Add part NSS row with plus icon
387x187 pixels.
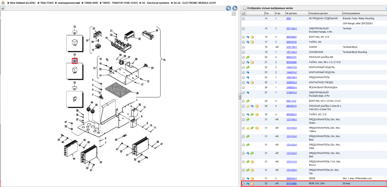click(x=243, y=19)
